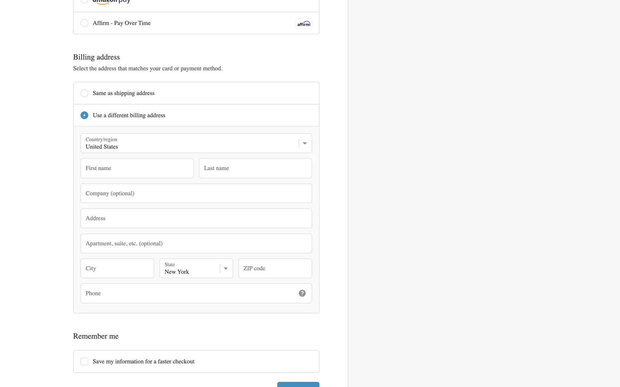Click the Country/region dropdown arrow
This screenshot has height=387, width=620.
point(305,143)
